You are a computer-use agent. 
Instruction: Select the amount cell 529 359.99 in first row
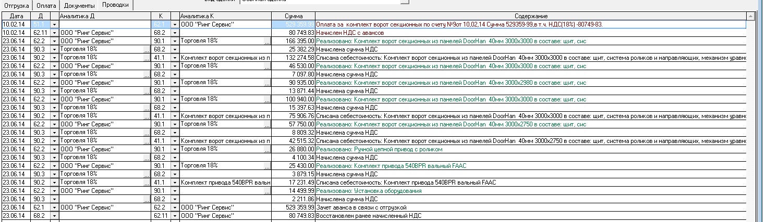294,24
